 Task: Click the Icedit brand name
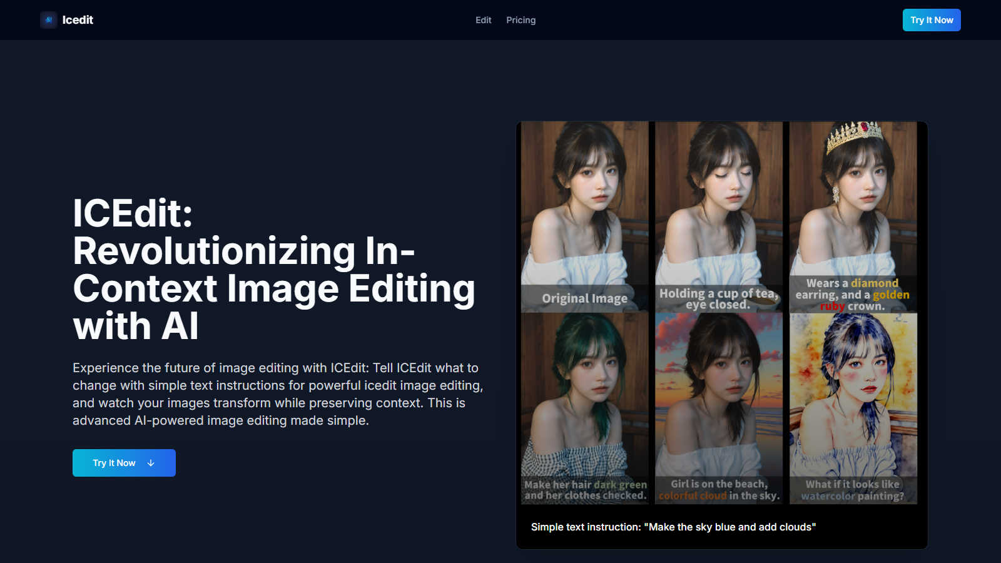coord(78,20)
